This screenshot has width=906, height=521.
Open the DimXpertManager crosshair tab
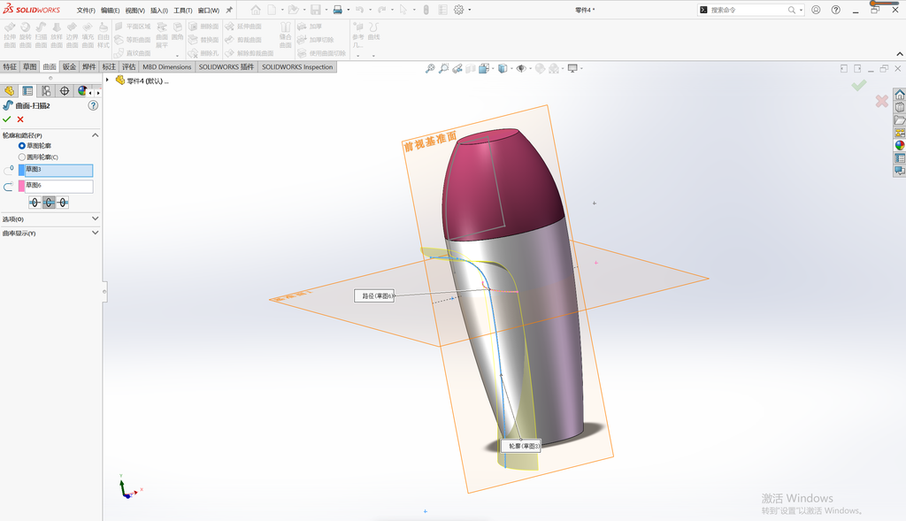tap(65, 91)
